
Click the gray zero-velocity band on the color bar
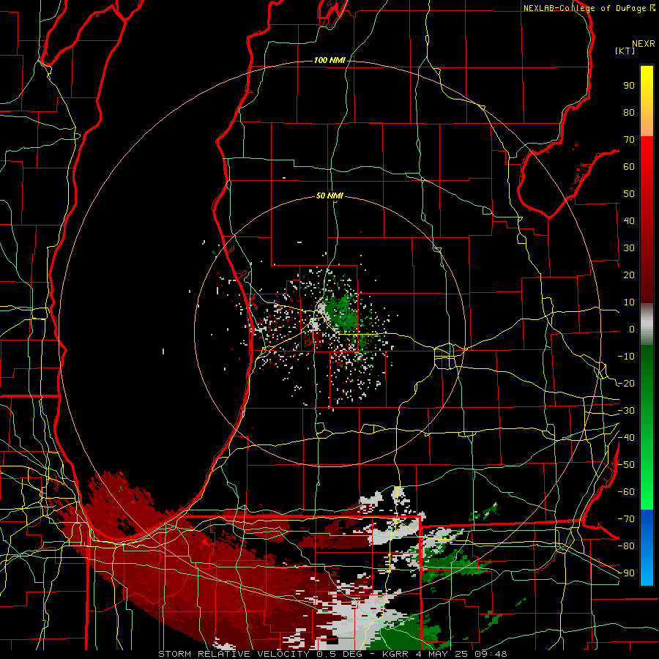pyautogui.click(x=647, y=324)
